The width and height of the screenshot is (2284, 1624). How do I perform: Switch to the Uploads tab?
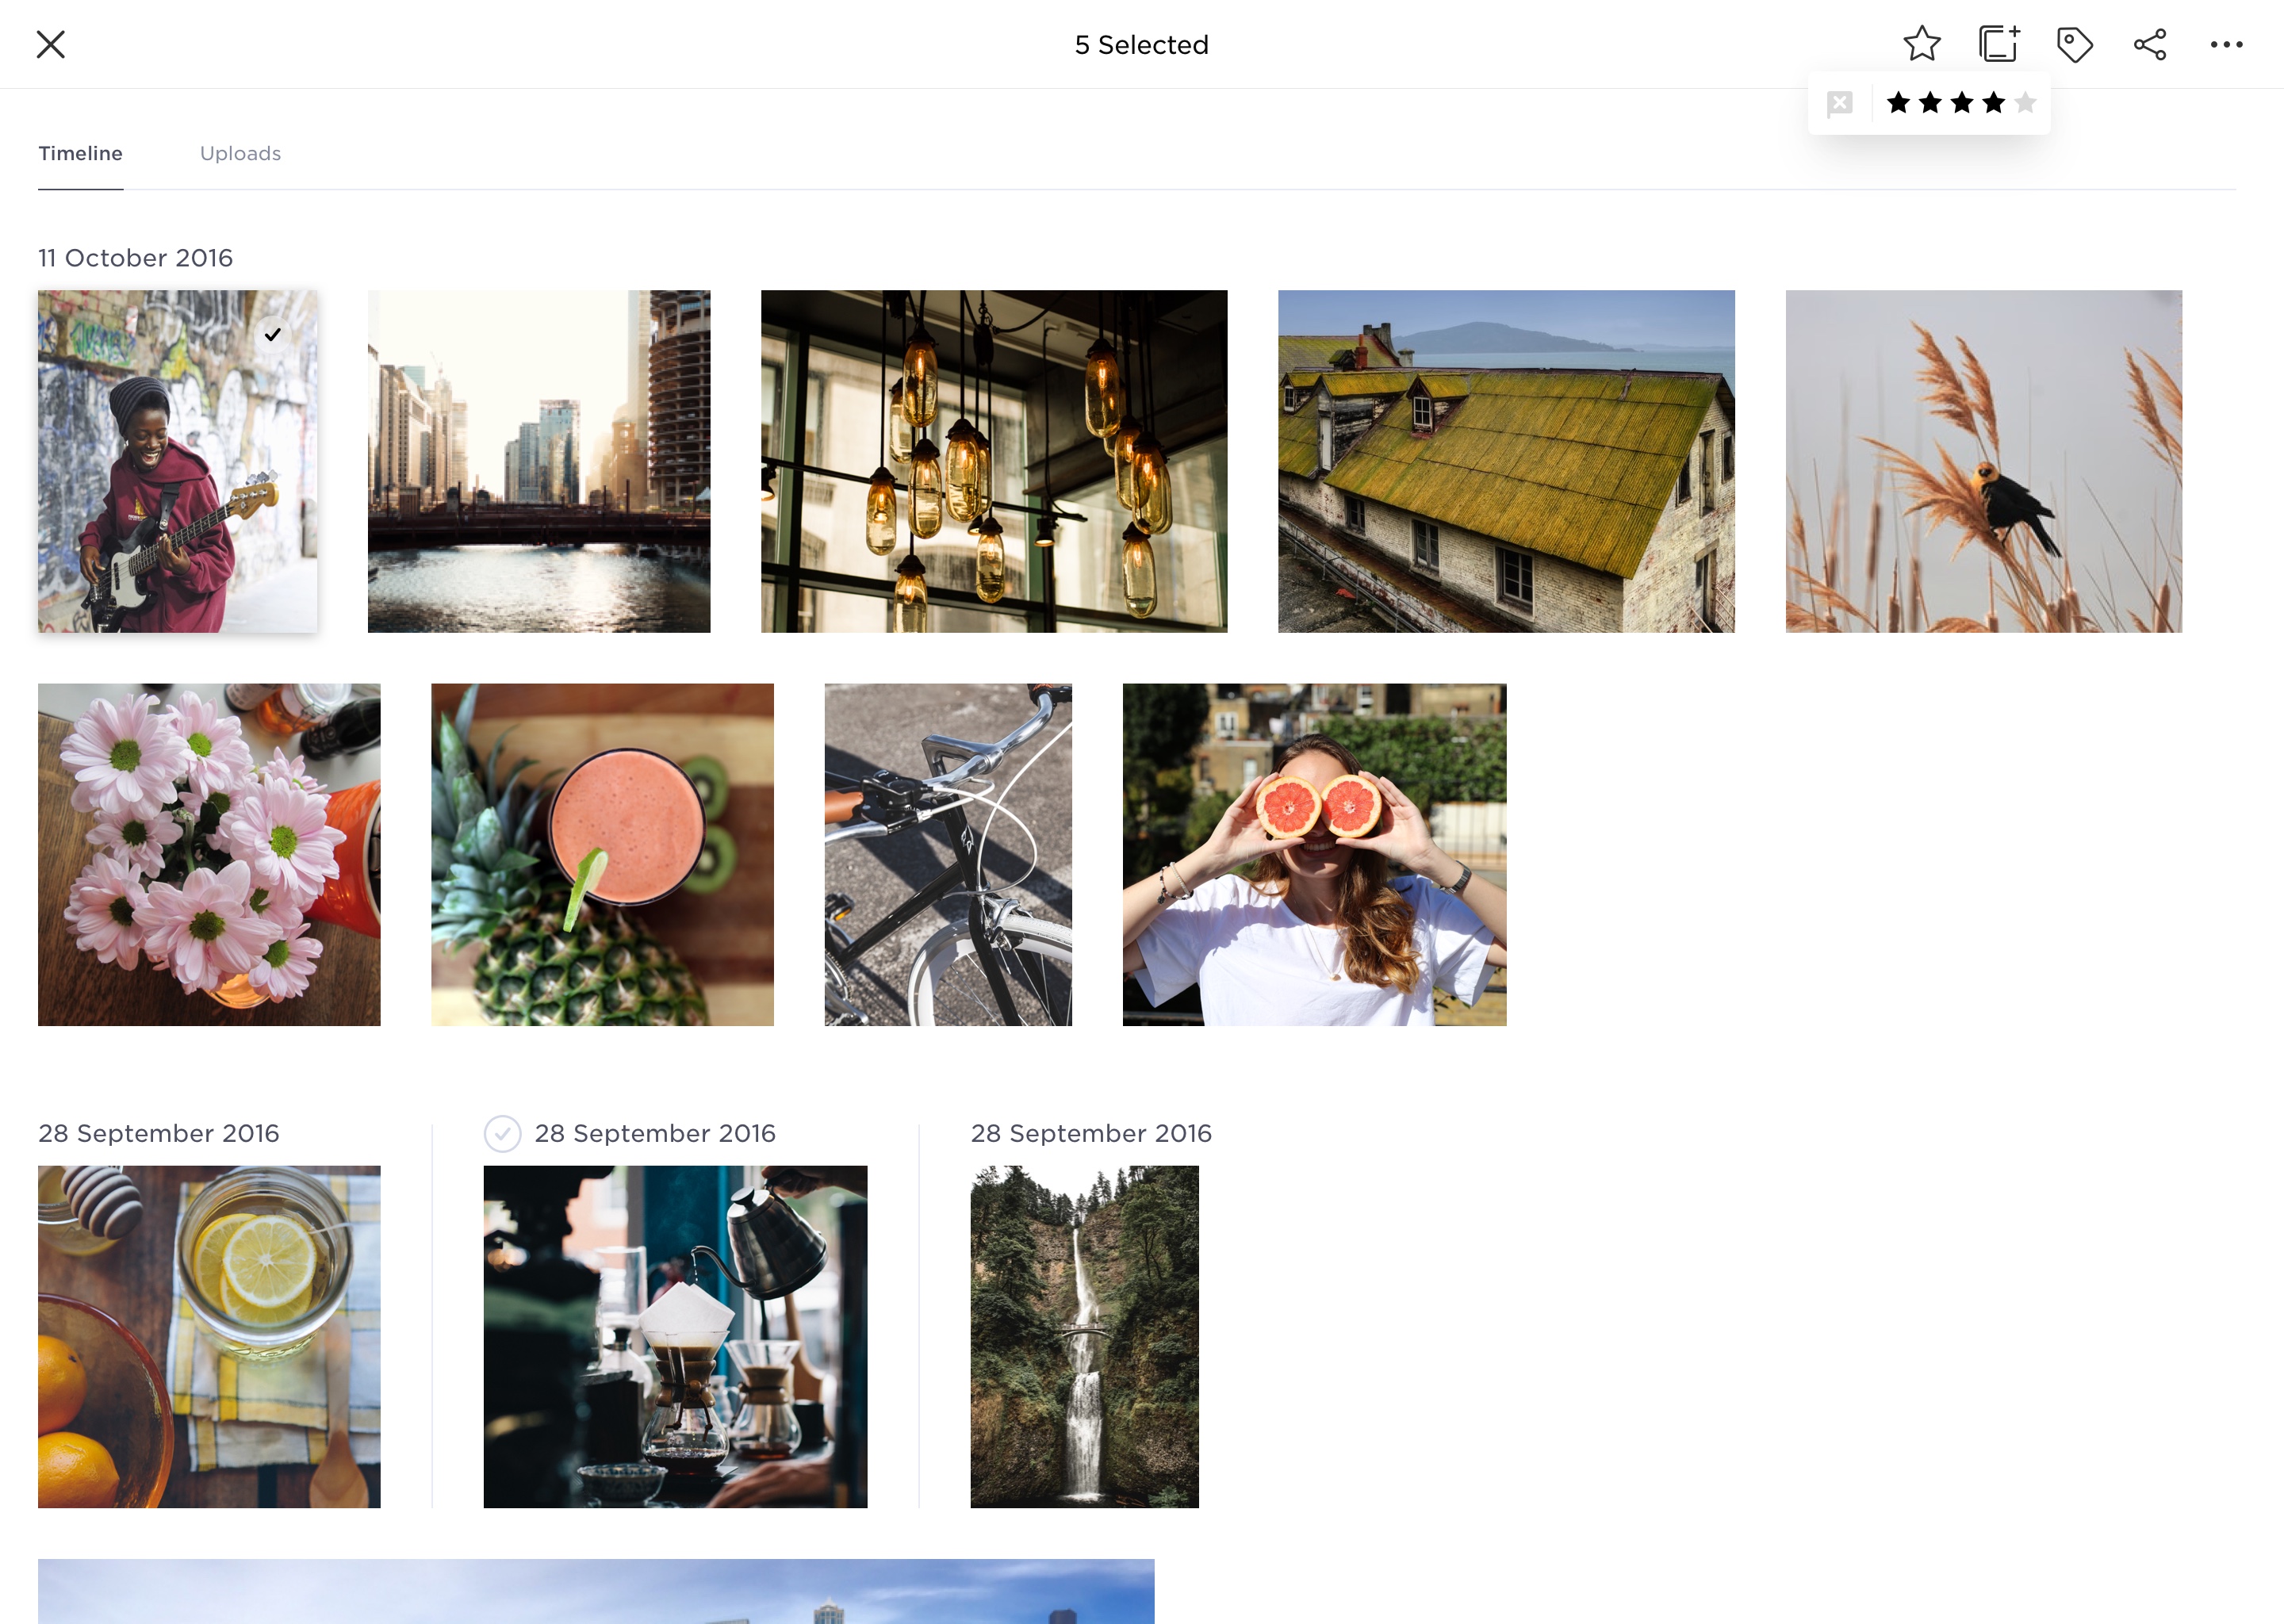[240, 153]
